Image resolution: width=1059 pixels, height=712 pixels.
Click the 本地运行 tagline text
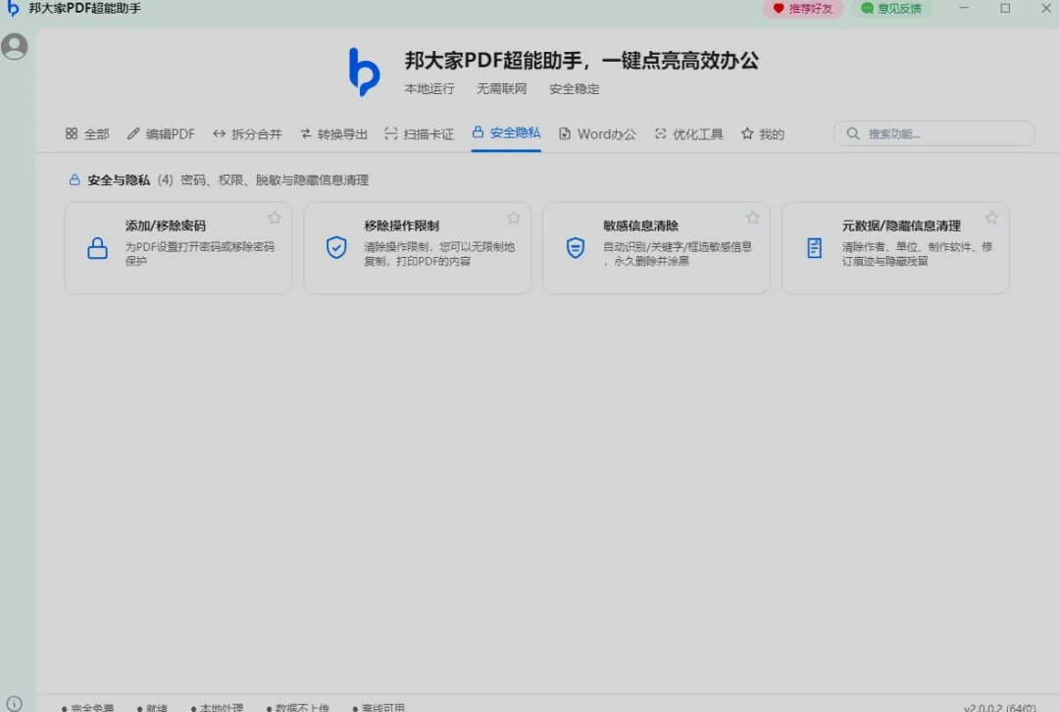click(429, 88)
